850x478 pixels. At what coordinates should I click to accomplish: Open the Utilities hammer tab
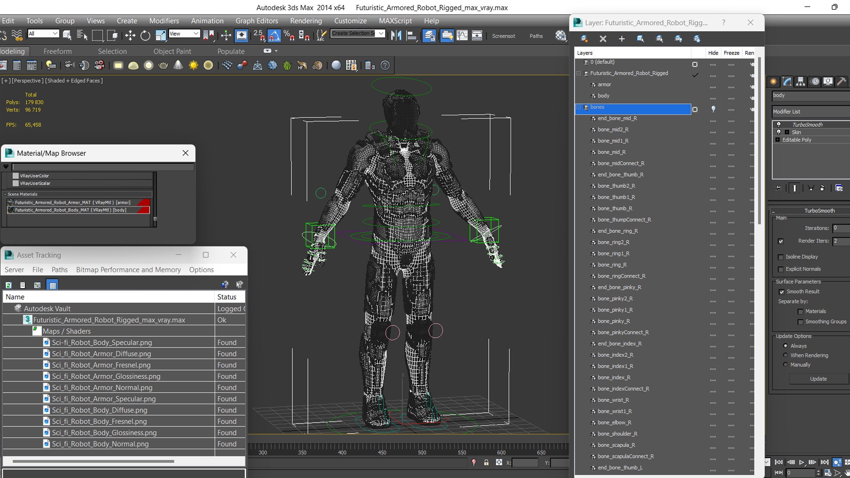pos(842,81)
